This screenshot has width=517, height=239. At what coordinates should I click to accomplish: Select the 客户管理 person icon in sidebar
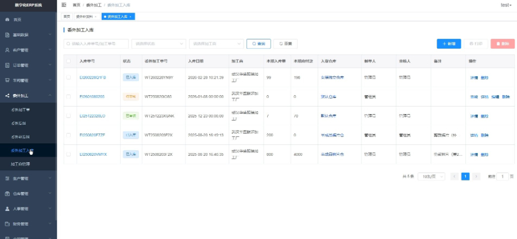(x=7, y=50)
